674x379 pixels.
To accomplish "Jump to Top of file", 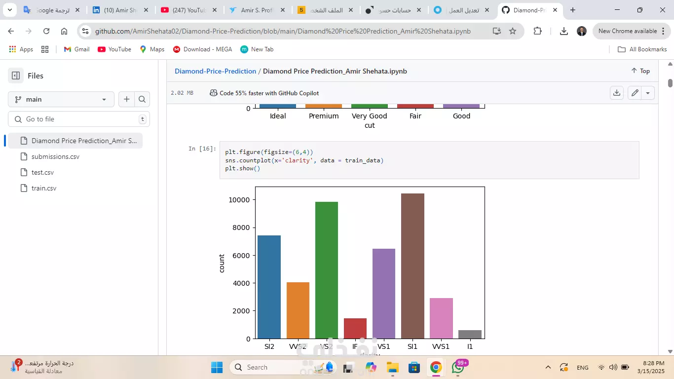I will [640, 71].
